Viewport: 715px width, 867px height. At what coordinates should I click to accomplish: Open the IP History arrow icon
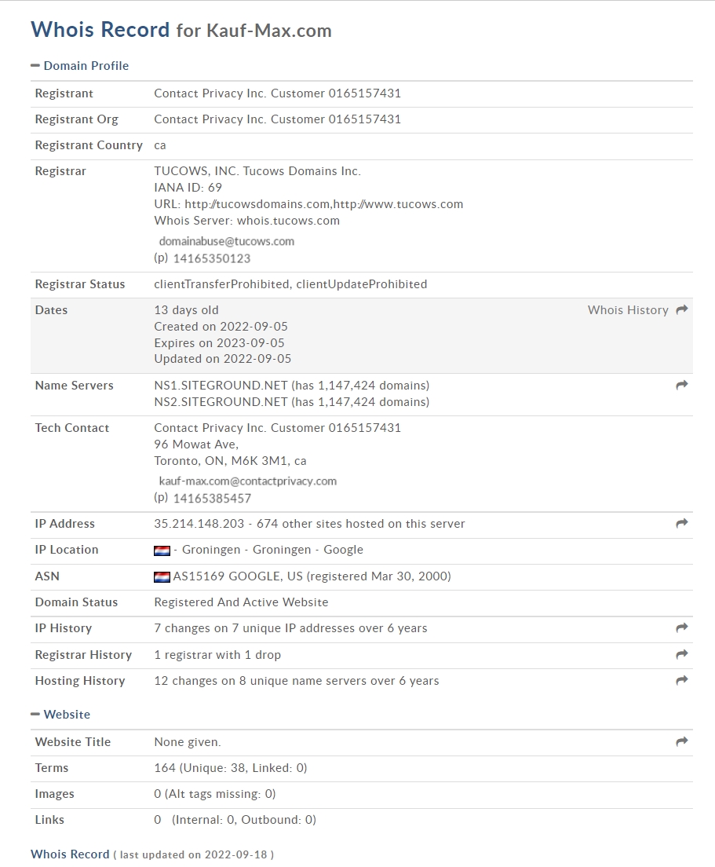pyautogui.click(x=682, y=627)
